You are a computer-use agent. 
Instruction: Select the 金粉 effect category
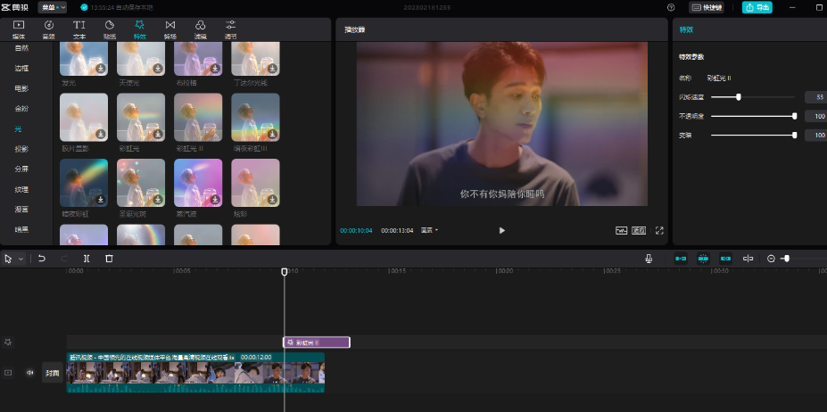coord(21,108)
